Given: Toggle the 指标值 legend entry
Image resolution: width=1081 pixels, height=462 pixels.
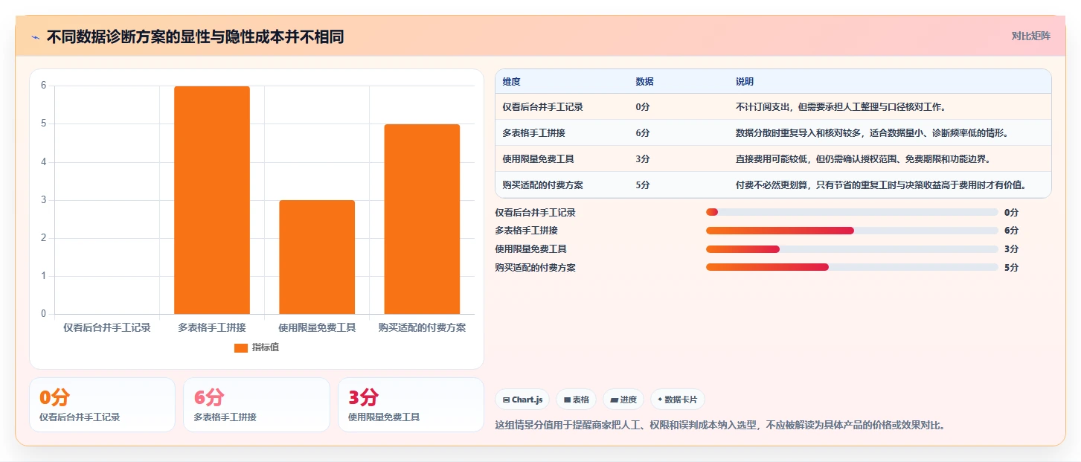Looking at the screenshot, I should point(257,347).
